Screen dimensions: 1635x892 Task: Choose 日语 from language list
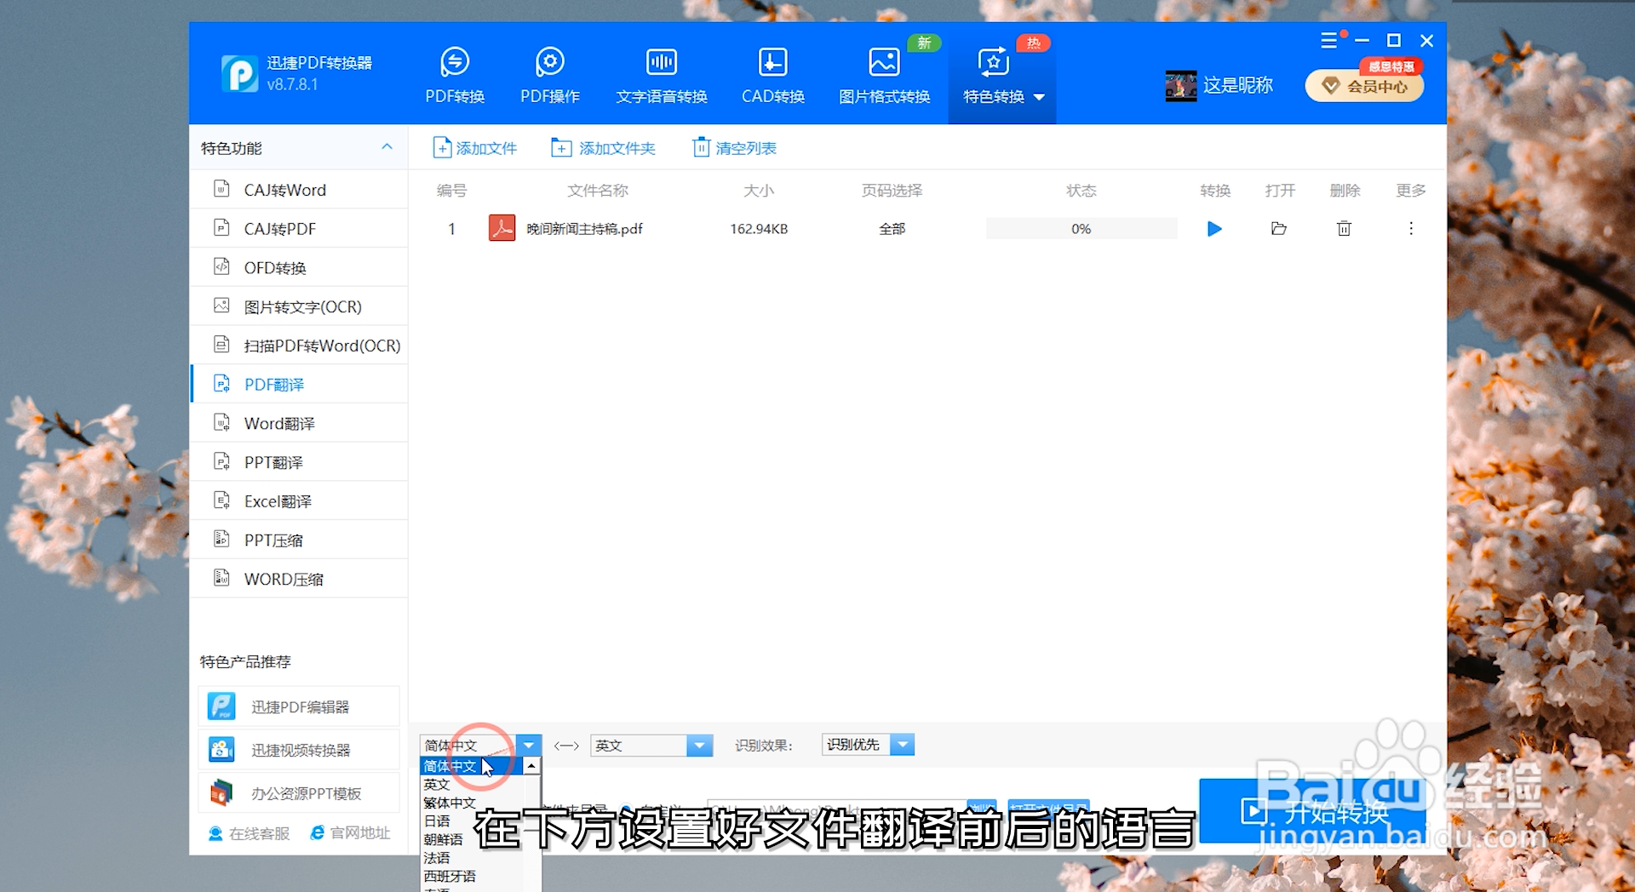[471, 821]
